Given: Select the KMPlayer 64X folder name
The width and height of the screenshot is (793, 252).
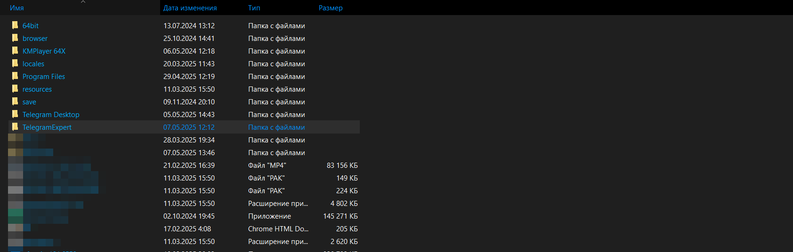Looking at the screenshot, I should (44, 51).
